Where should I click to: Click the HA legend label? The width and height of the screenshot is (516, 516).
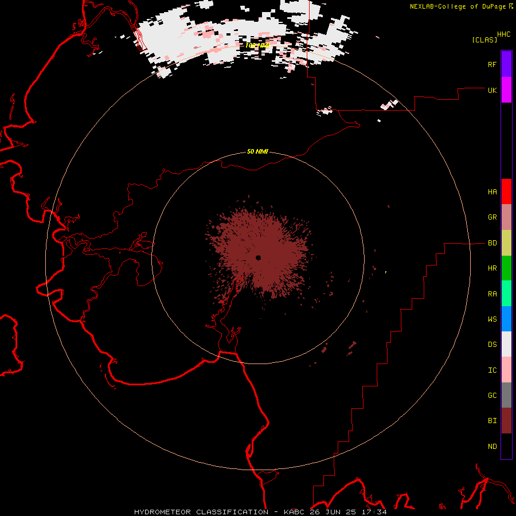coord(492,192)
